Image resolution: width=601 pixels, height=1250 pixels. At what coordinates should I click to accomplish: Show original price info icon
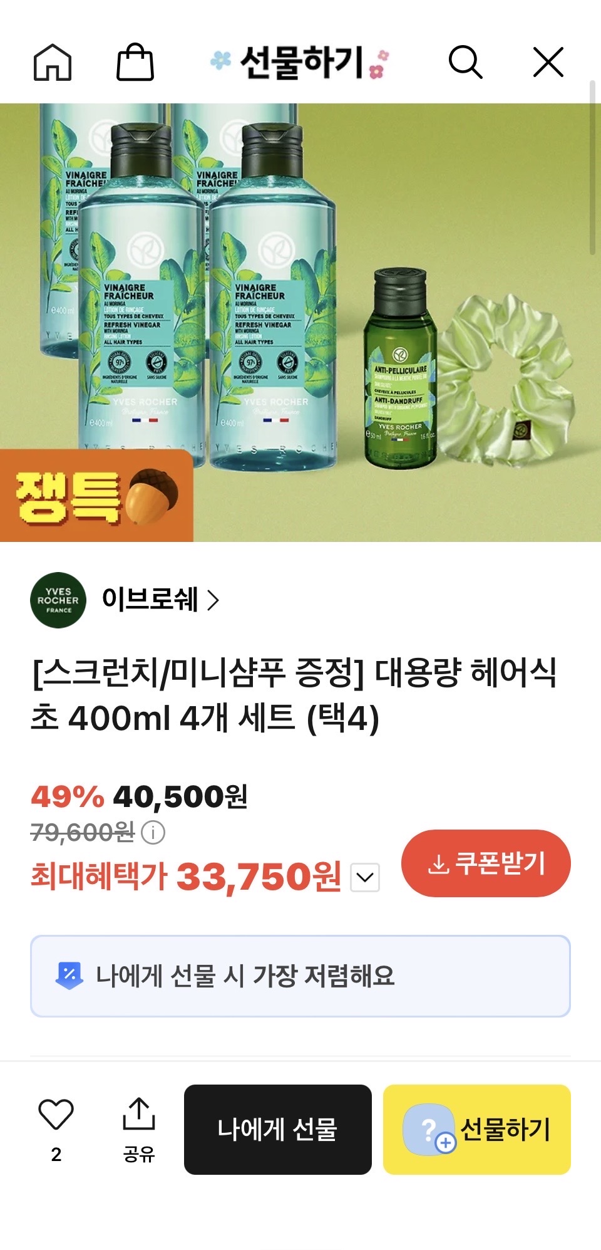[153, 833]
